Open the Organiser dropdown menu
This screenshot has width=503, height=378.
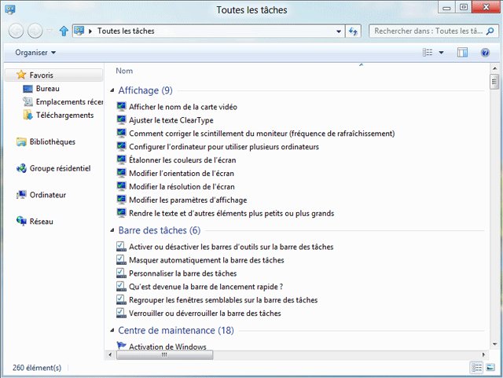pyautogui.click(x=35, y=53)
